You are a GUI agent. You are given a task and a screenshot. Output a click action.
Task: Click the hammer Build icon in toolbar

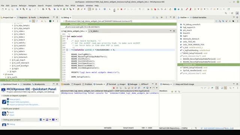[24, 9]
